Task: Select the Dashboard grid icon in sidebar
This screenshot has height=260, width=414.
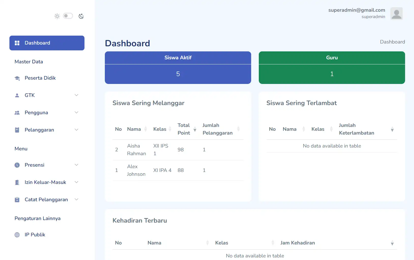Action: click(x=17, y=43)
